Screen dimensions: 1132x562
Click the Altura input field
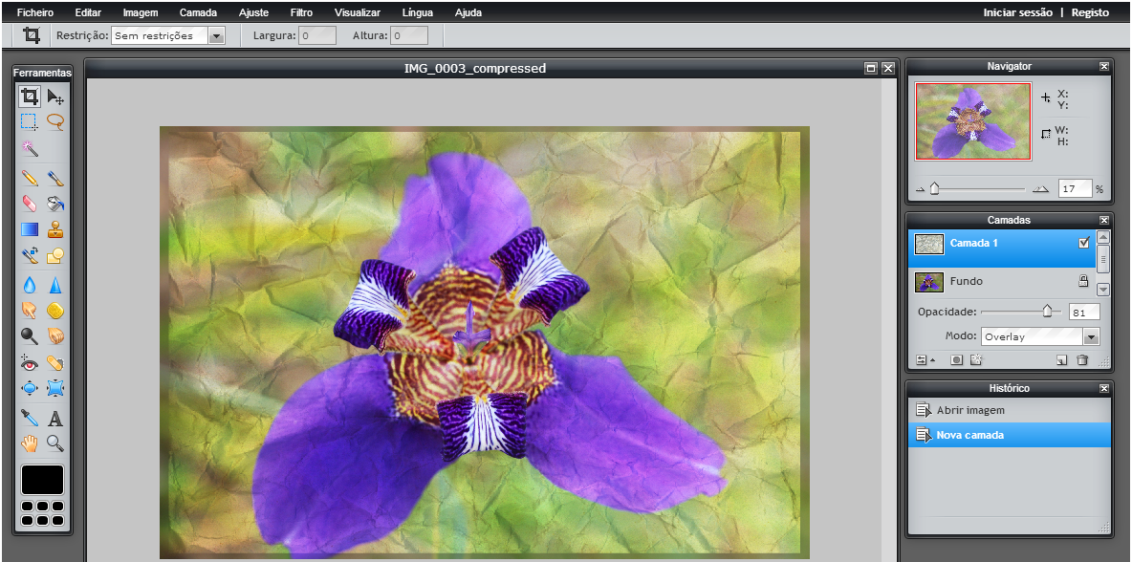click(x=408, y=35)
